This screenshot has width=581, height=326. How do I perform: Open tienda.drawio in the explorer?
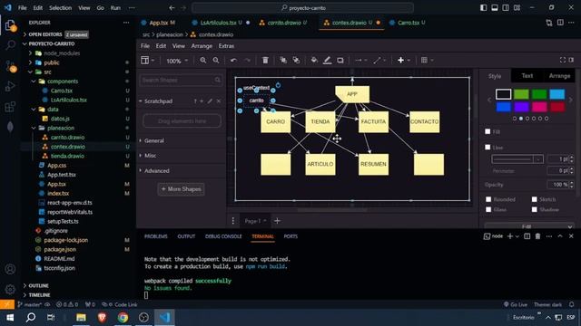(x=67, y=156)
